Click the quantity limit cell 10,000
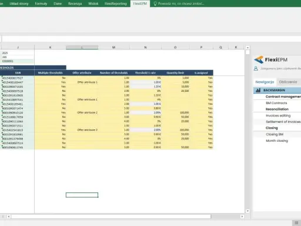301x226 pixels. (175, 87)
